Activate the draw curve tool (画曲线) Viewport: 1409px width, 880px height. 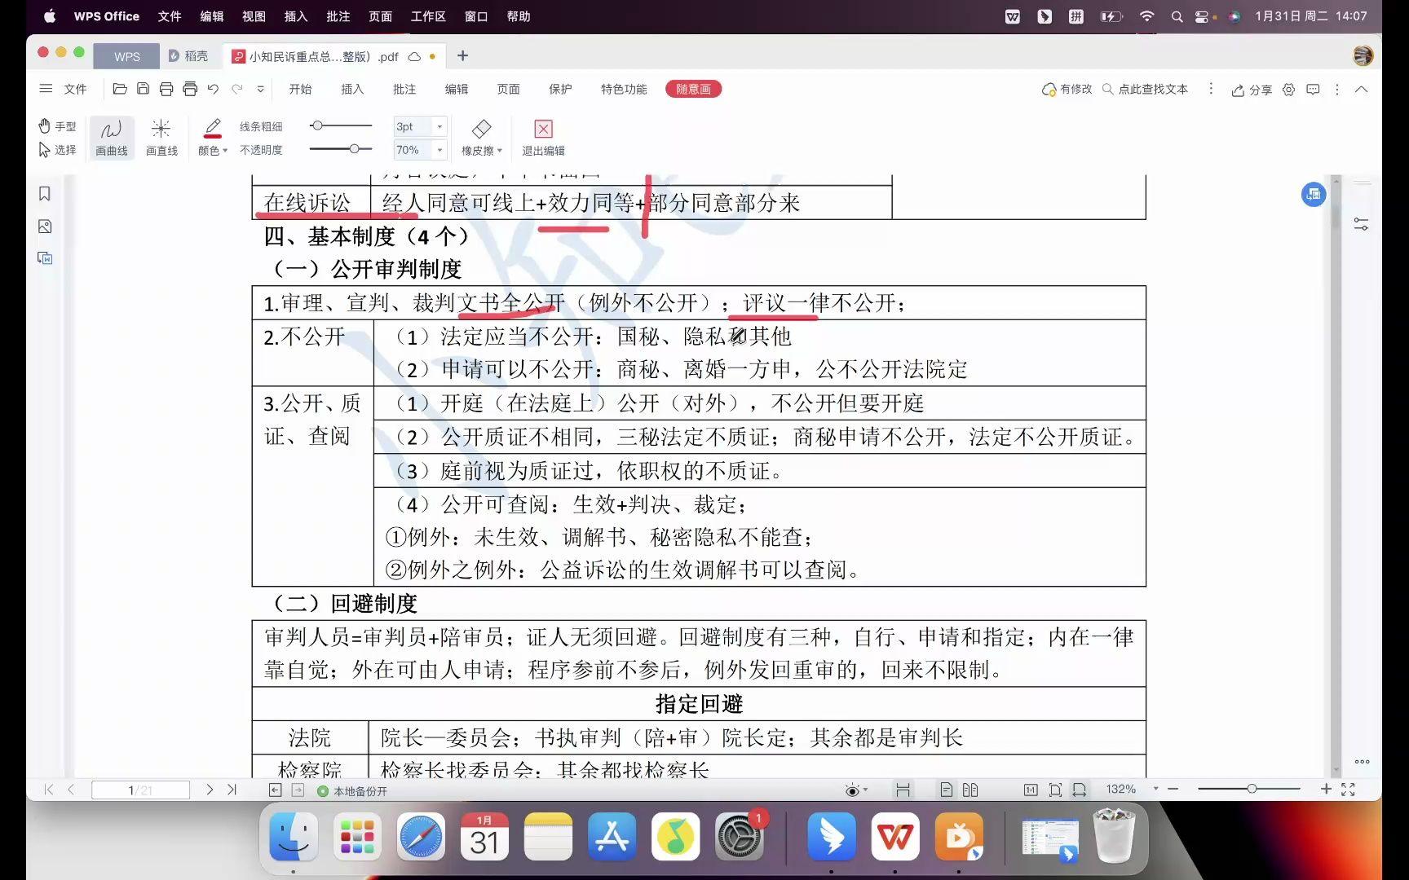(x=112, y=138)
